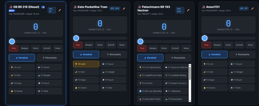Screen dimensions: 259x106
Task: Select Rückwärts direction for DB BR 218
Action: (x=50, y=58)
